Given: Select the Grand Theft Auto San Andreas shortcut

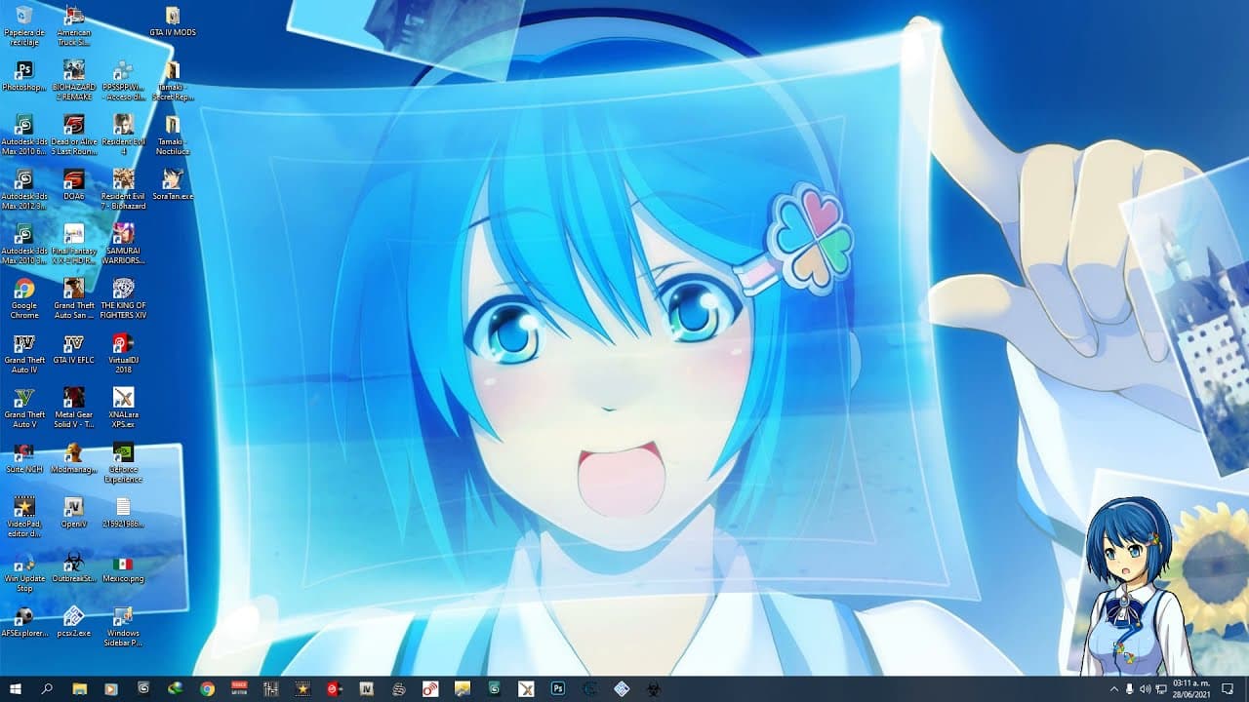Looking at the screenshot, I should tap(74, 299).
